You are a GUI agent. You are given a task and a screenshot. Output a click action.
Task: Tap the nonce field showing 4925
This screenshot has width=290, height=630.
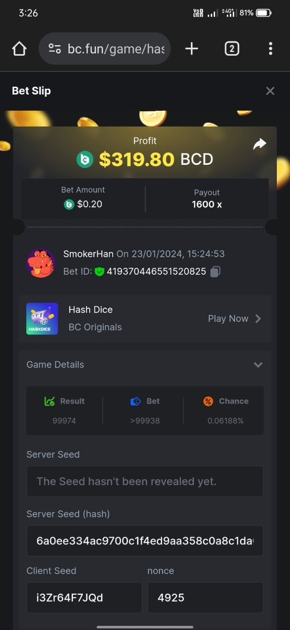pyautogui.click(x=206, y=597)
